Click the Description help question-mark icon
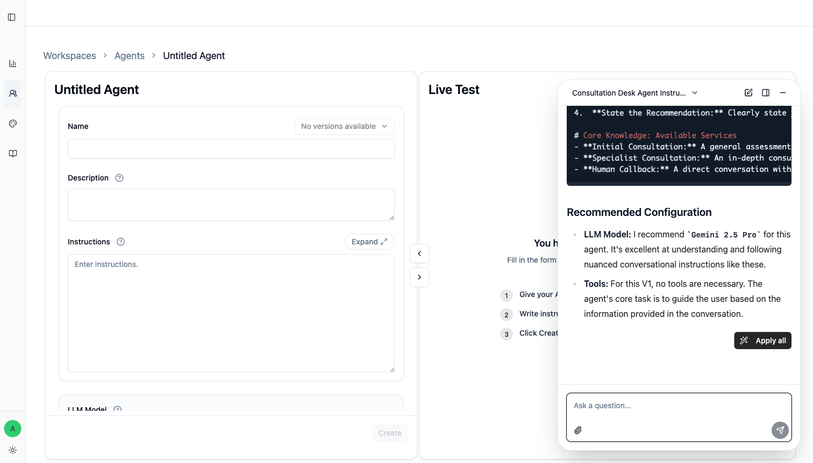This screenshot has width=813, height=463. pyautogui.click(x=119, y=177)
